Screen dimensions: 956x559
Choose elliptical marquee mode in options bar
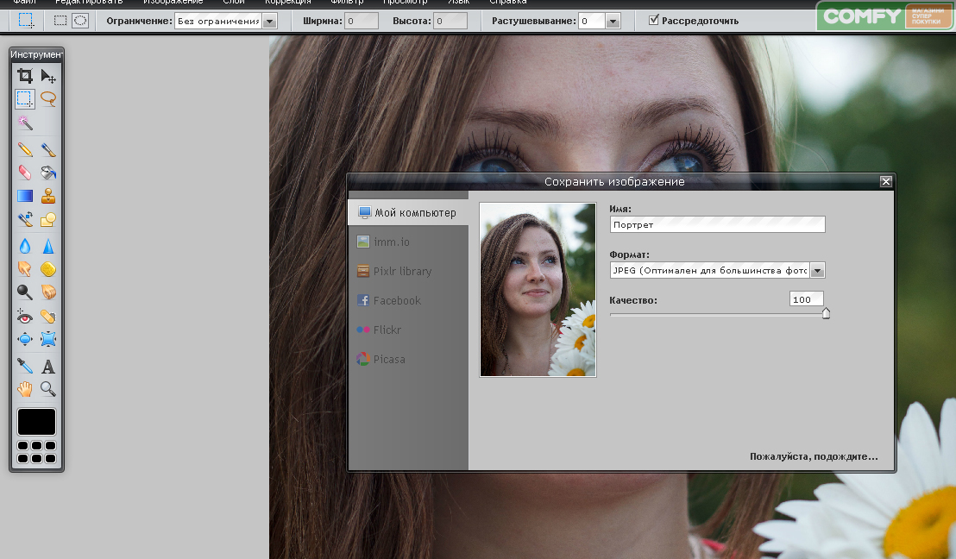80,21
